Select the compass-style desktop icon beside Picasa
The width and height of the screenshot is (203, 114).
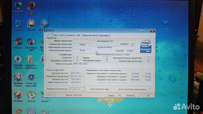click(x=45, y=23)
